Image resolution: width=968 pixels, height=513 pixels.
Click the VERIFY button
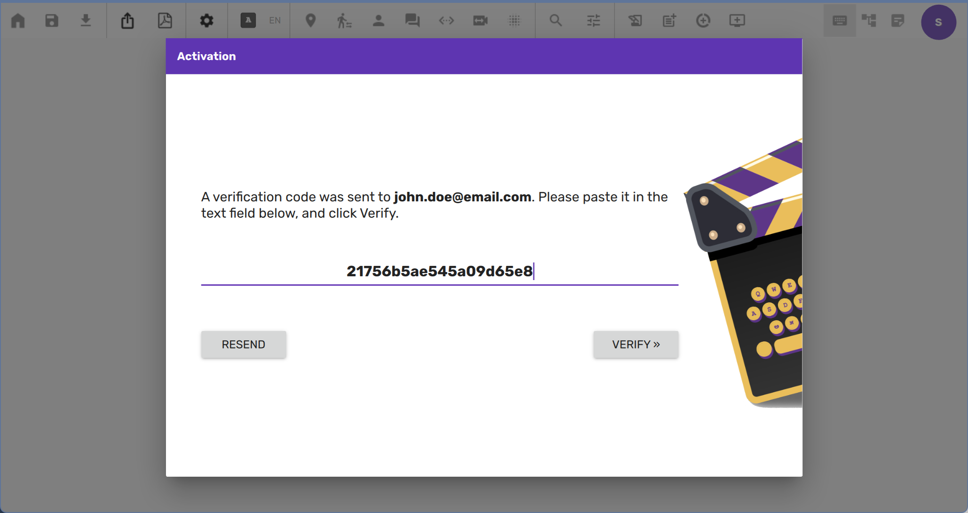636,344
